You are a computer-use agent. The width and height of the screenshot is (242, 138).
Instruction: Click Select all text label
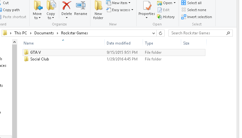tap(194, 3)
